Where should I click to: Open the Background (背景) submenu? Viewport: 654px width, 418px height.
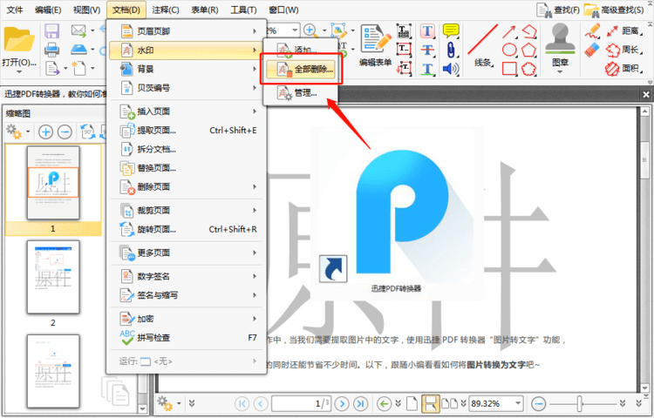click(187, 69)
